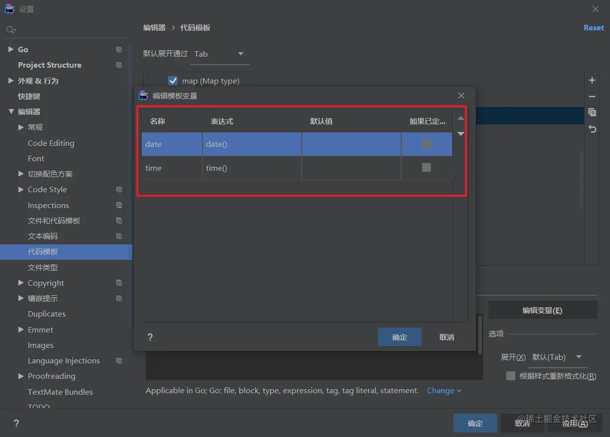
Task: Toggle the skip-if-defined checkbox in the time row
Action: tap(426, 167)
